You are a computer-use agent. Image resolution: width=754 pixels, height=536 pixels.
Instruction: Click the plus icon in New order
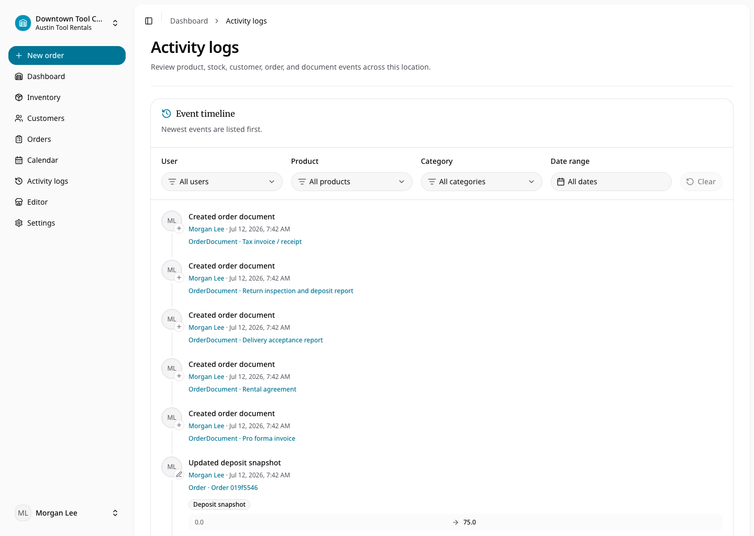[x=19, y=55]
